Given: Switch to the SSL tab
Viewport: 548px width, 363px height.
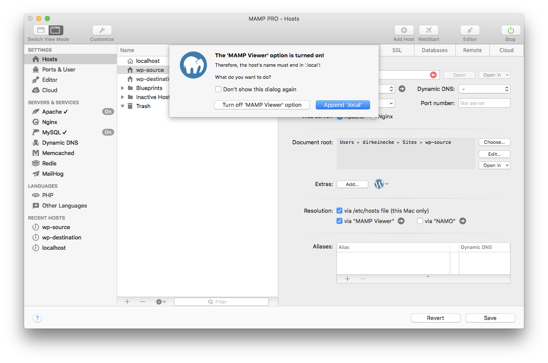Looking at the screenshot, I should 397,50.
